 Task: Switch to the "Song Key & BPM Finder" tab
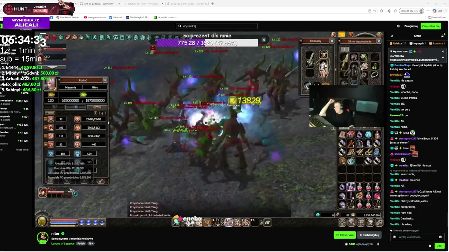[186, 3]
